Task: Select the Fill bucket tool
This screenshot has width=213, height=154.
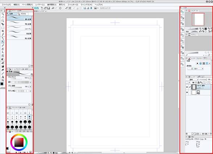Action: [x=3, y=63]
